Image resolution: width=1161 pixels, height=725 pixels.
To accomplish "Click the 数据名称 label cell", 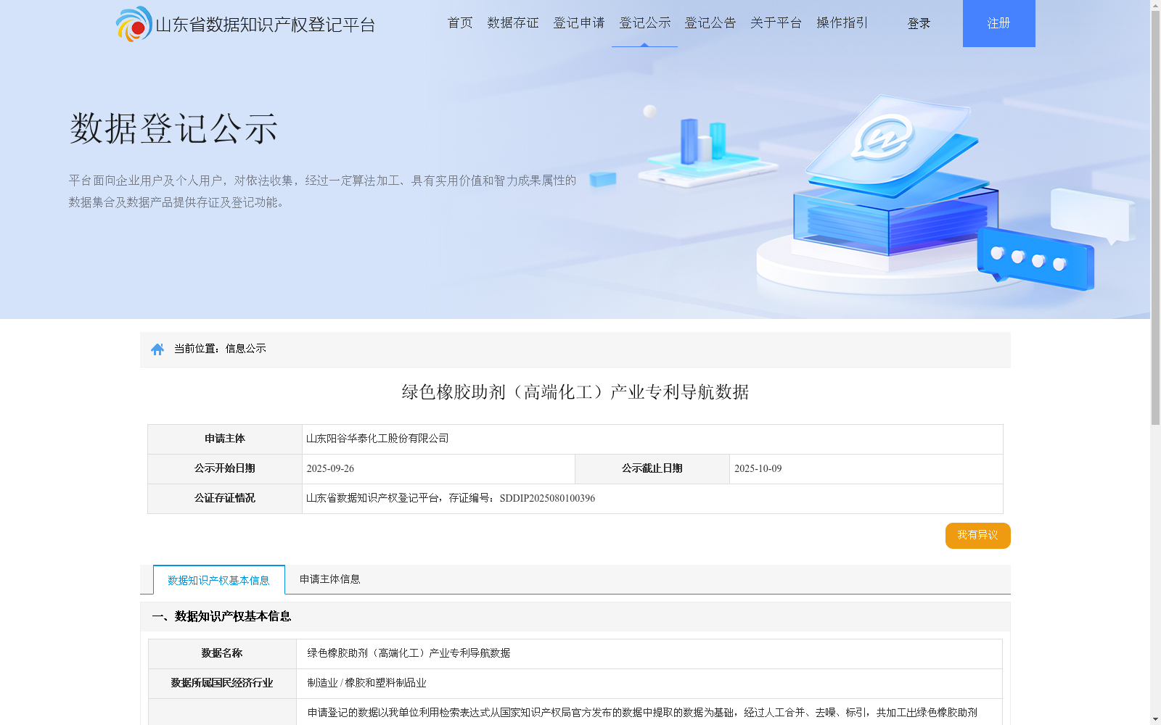I will (x=222, y=654).
